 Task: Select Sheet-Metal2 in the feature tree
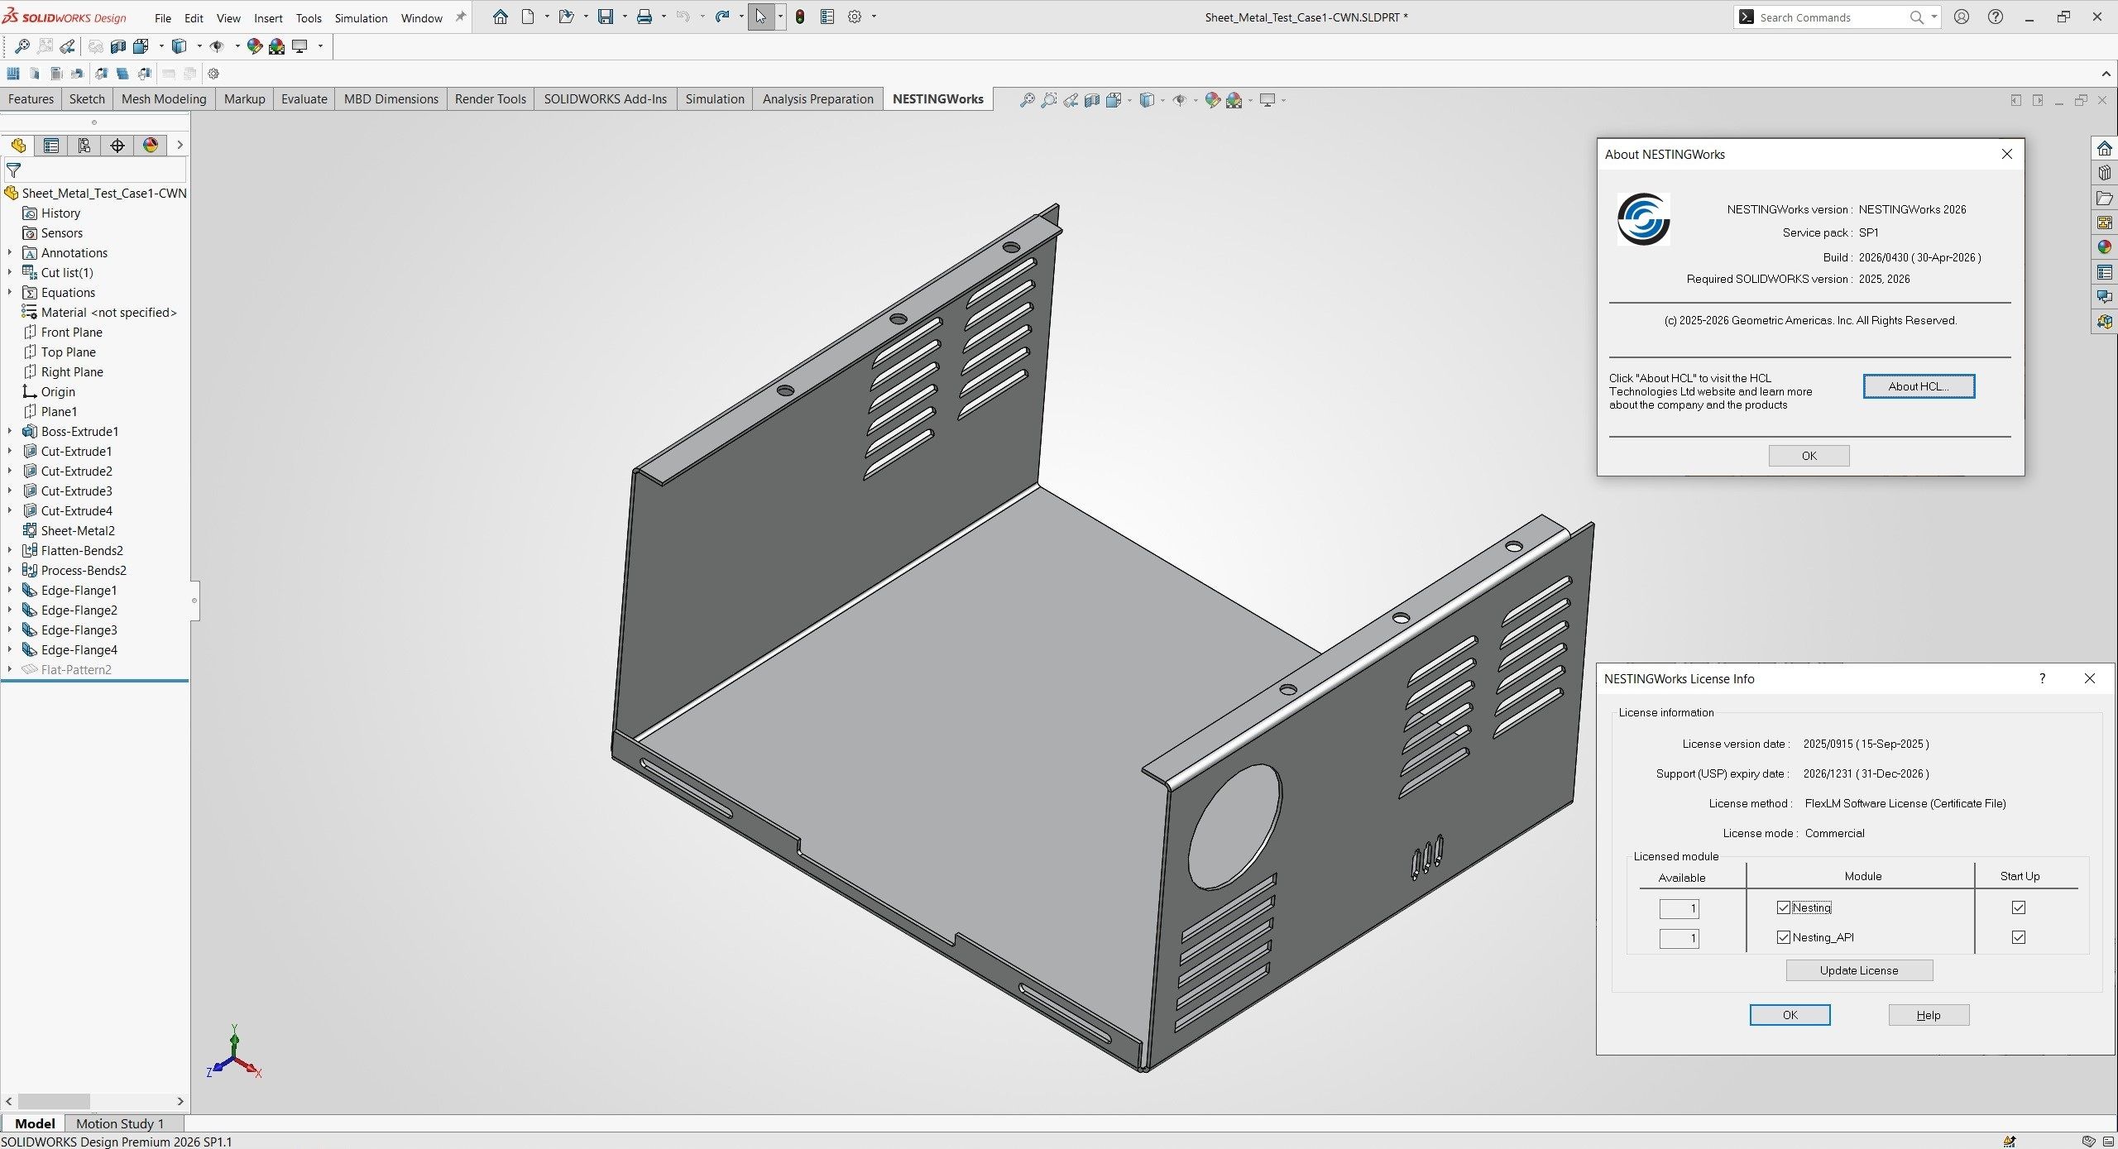click(78, 530)
